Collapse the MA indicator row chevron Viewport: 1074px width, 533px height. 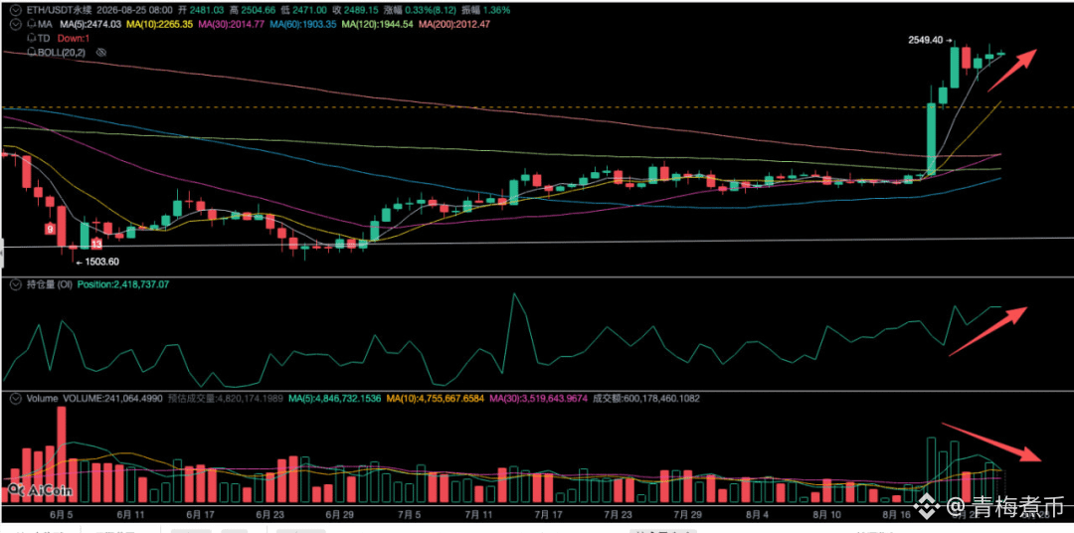(14, 24)
